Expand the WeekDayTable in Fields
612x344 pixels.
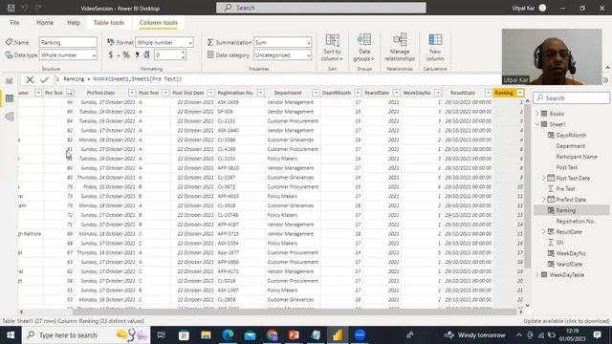click(537, 274)
